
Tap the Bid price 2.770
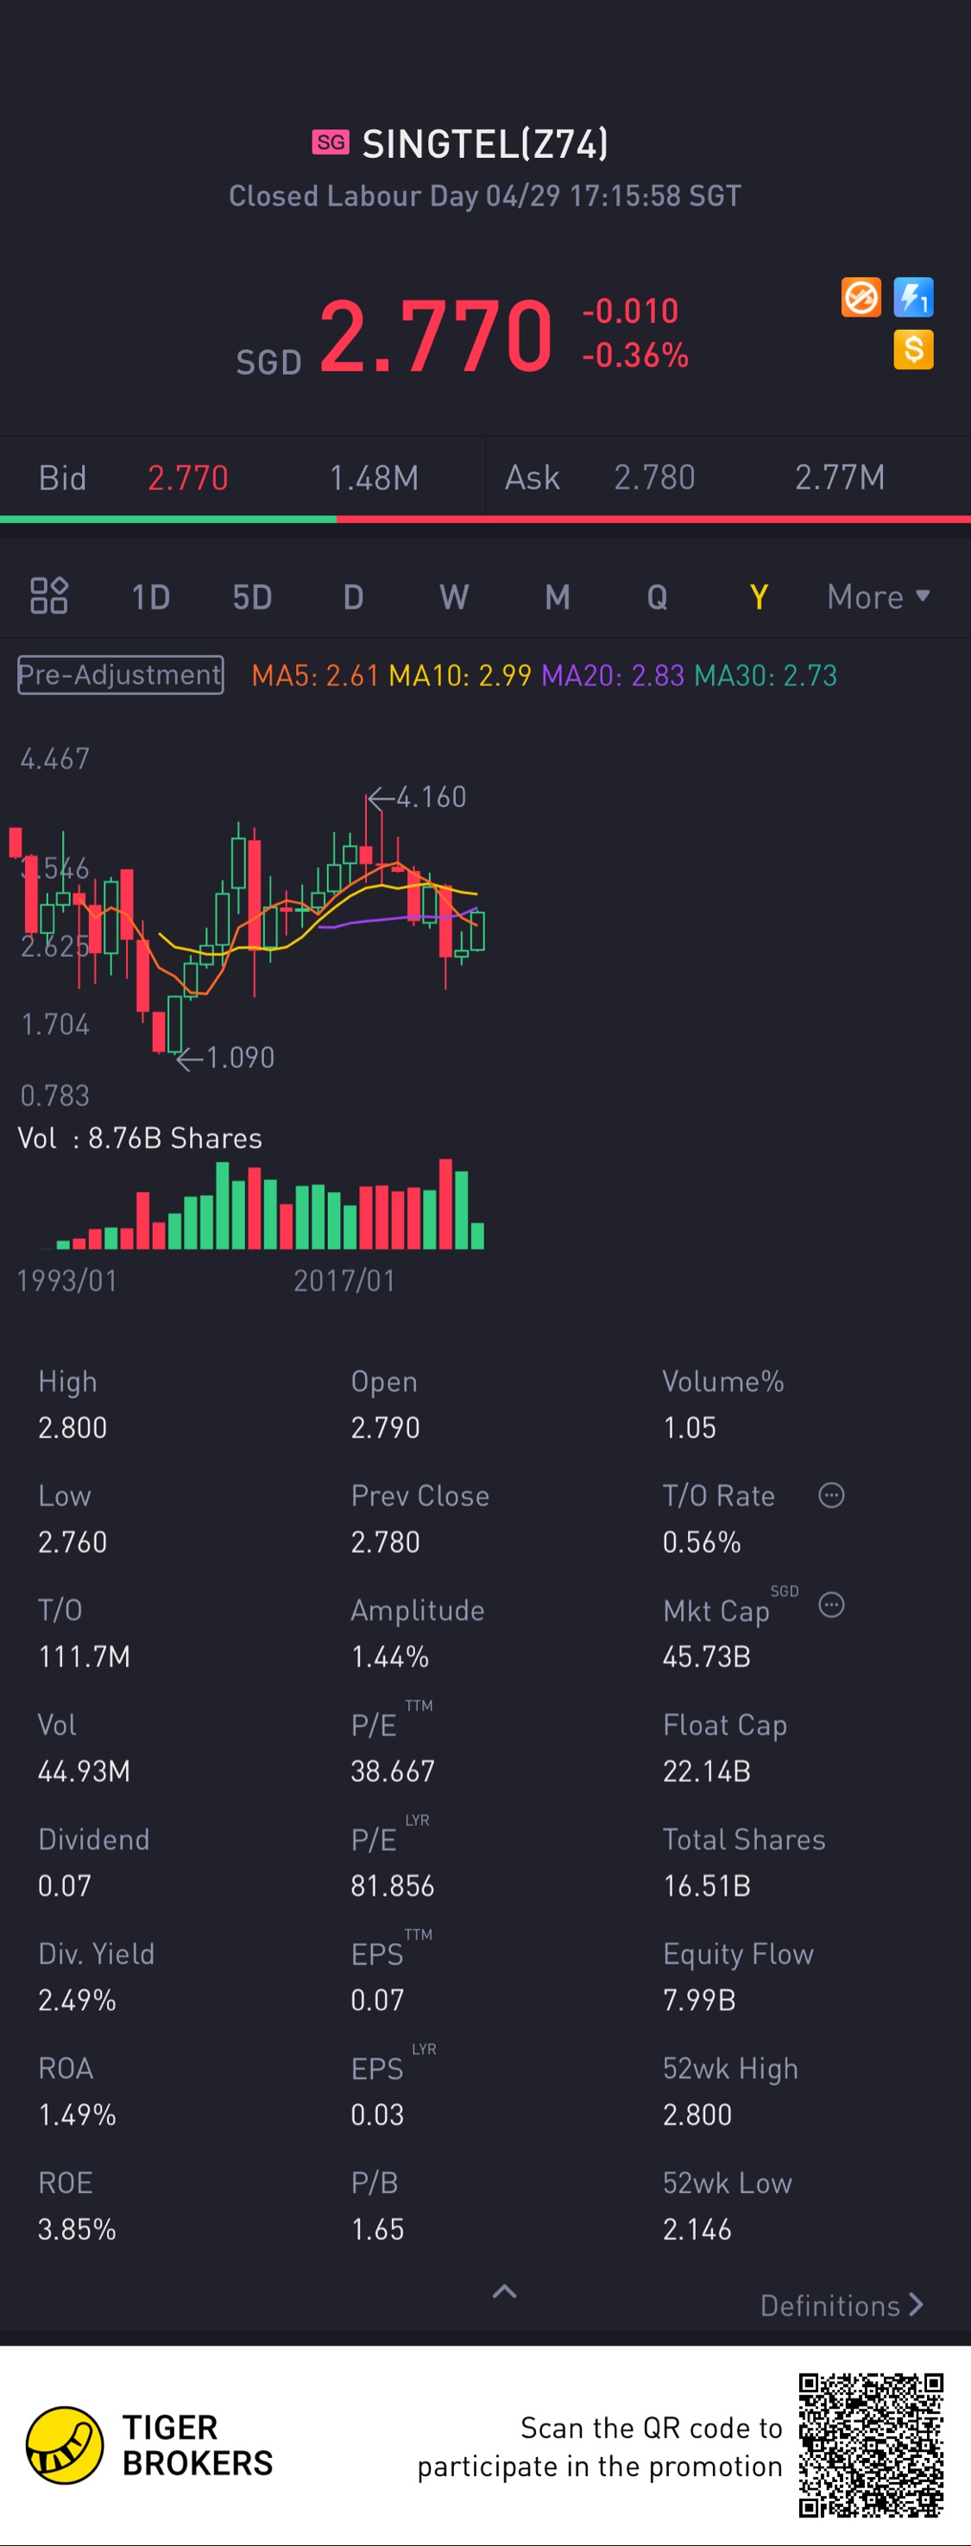point(187,478)
